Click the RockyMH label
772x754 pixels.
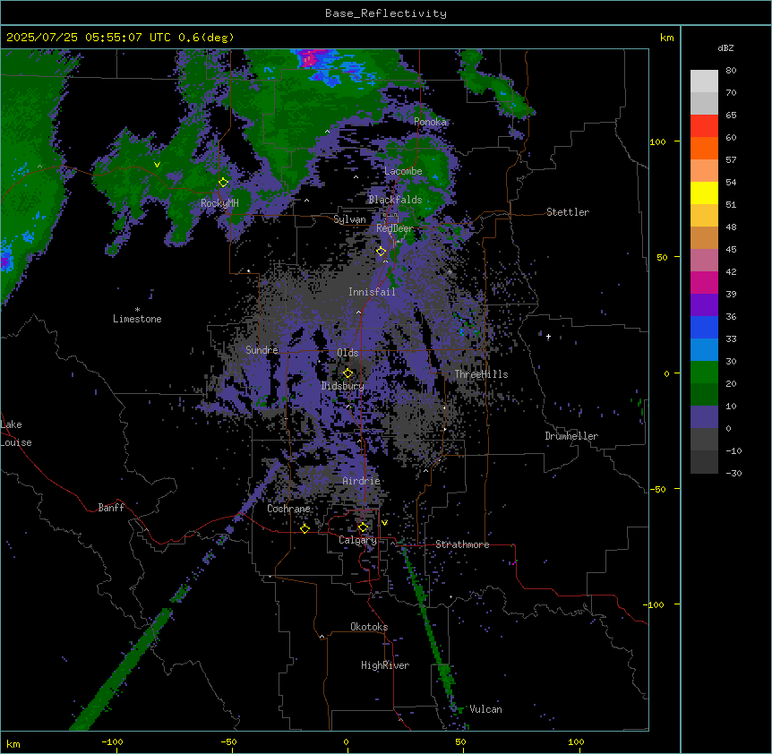[219, 203]
